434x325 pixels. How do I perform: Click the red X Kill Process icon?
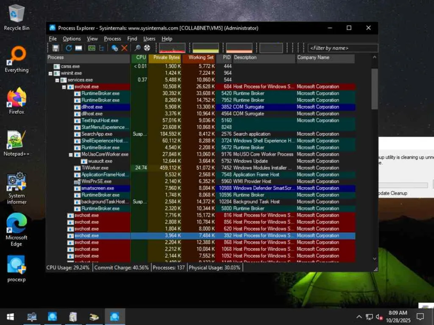(124, 48)
